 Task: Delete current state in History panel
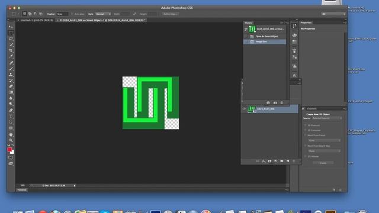pos(282,102)
